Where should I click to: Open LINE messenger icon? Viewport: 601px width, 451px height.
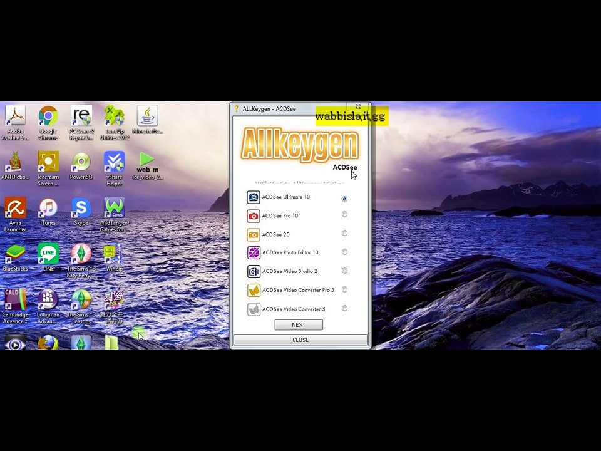pos(48,257)
